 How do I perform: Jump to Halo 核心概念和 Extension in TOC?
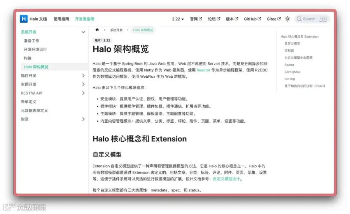pyautogui.click(x=299, y=37)
